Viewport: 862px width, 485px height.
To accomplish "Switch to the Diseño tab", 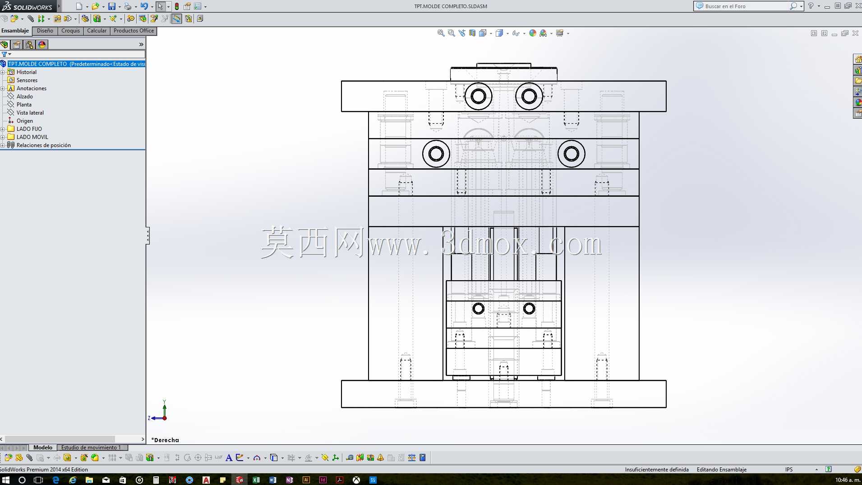I will pos(45,31).
